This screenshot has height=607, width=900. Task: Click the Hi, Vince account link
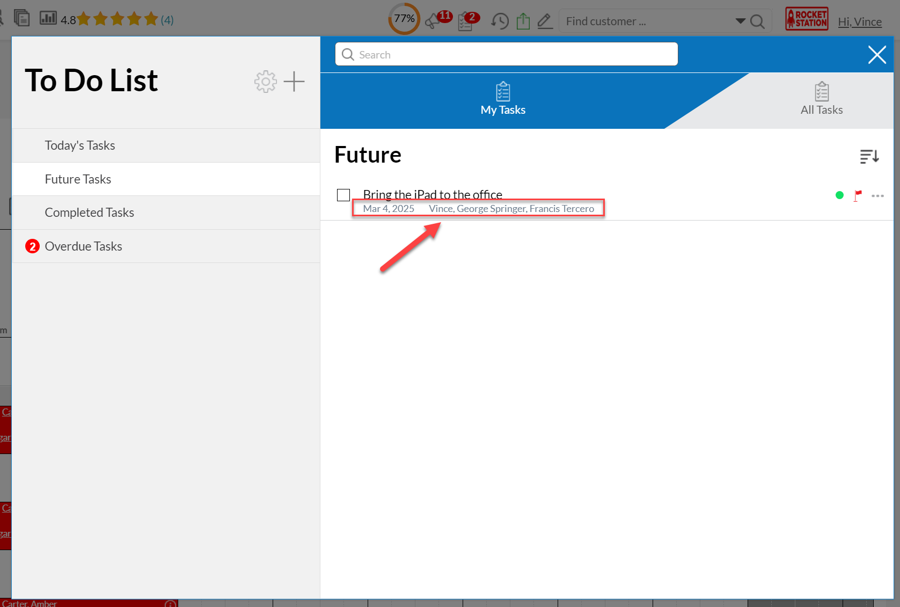click(859, 21)
